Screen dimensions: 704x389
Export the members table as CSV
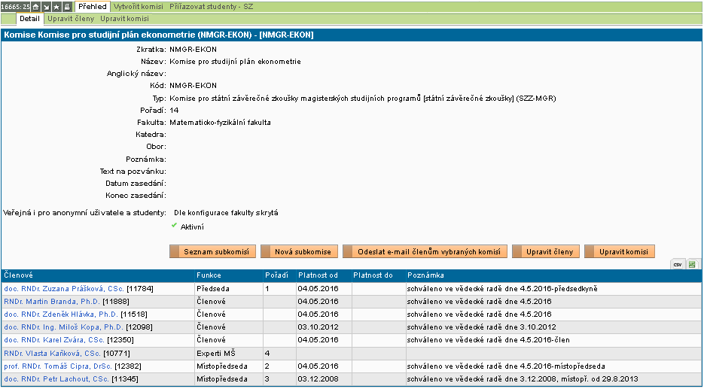677,264
